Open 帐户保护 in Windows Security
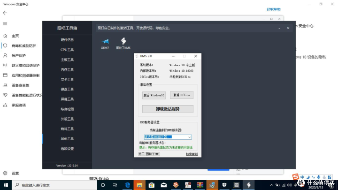Viewport: 338px width, 190px height. tap(19, 56)
